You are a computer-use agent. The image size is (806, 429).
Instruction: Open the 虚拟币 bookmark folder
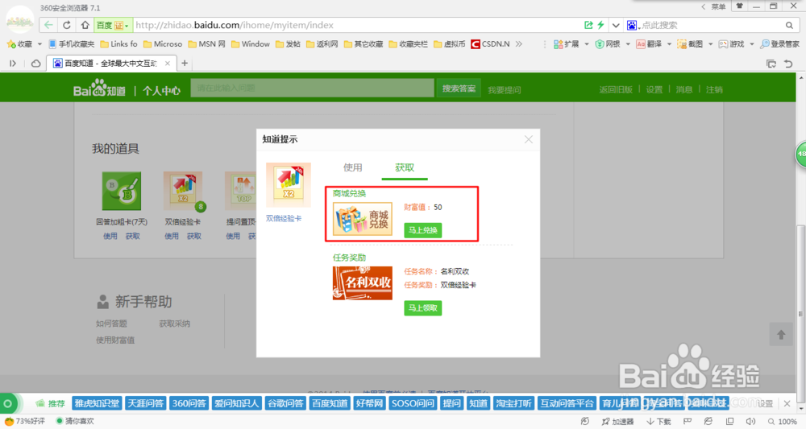coord(450,44)
